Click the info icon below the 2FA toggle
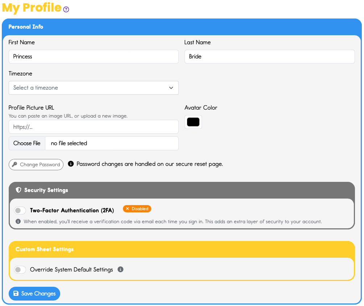 click(x=18, y=221)
